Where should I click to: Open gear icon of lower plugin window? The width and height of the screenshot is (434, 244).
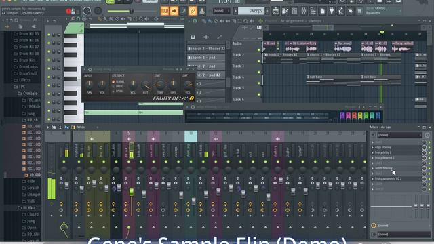tap(193, 107)
